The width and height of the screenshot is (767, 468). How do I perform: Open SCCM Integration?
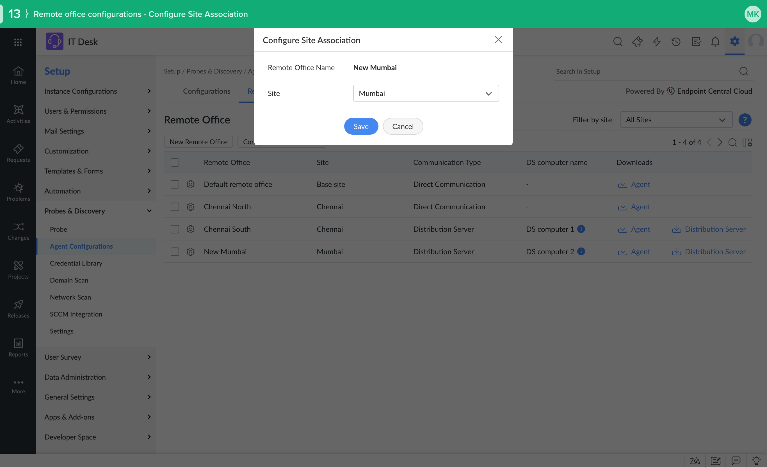click(76, 314)
